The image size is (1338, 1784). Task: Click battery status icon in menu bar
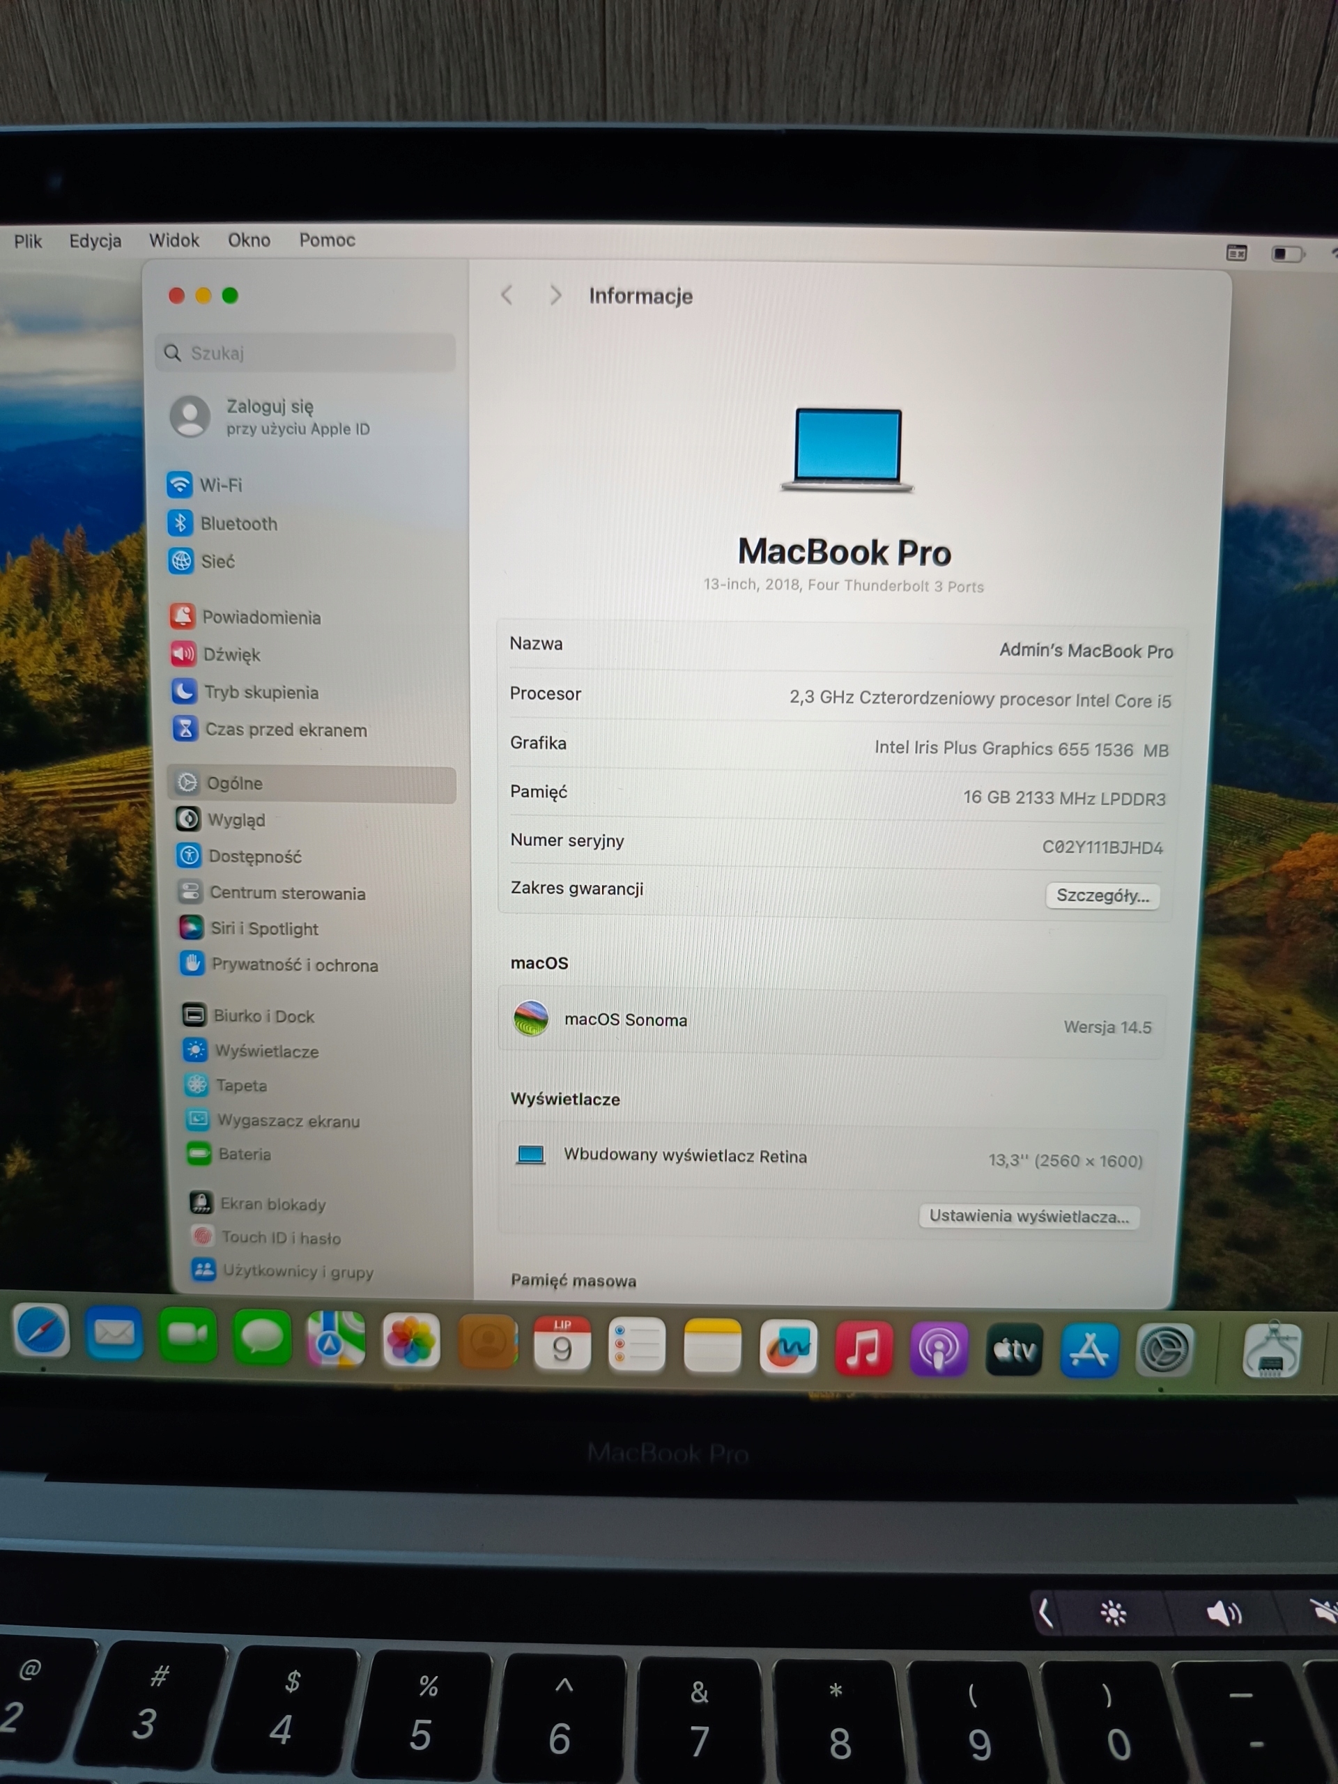[1286, 254]
